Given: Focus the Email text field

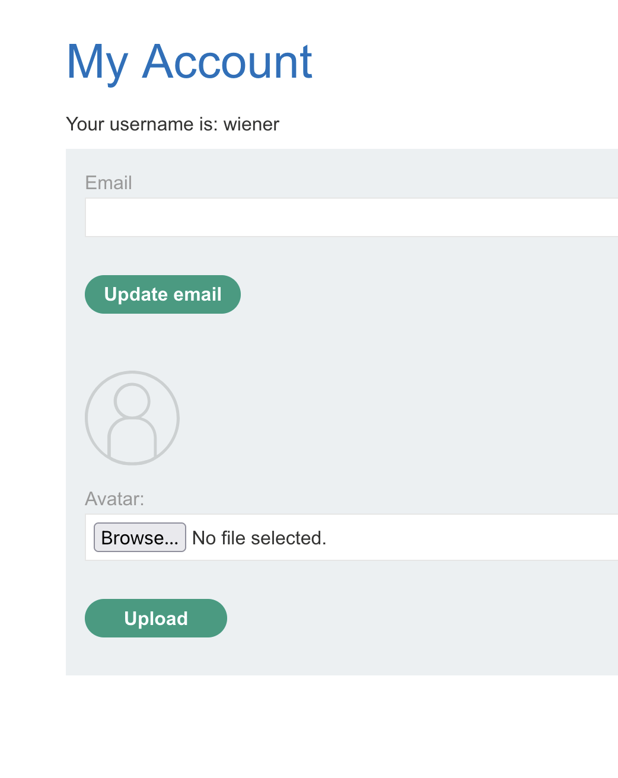Looking at the screenshot, I should (x=351, y=218).
